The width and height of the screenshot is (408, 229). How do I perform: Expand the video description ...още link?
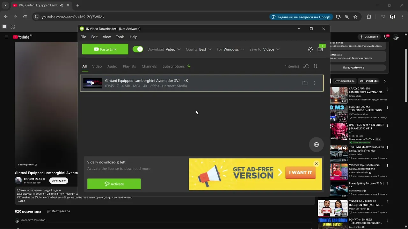[x=21, y=201]
